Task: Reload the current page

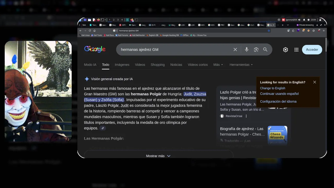Action: [90, 31]
